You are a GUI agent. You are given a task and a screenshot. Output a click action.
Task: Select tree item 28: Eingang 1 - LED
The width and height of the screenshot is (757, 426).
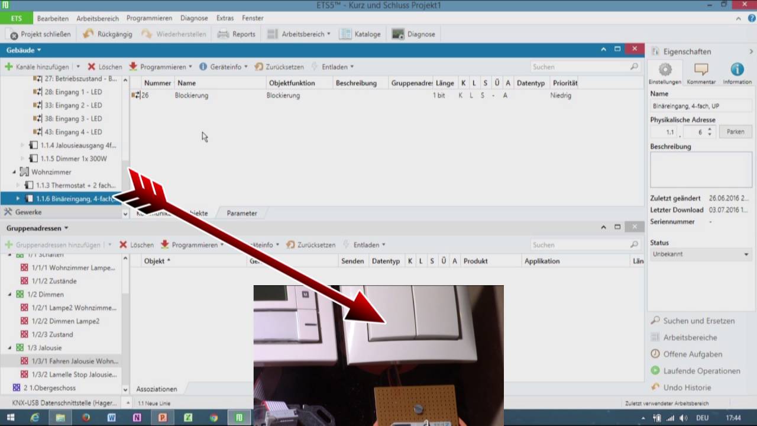click(67, 92)
